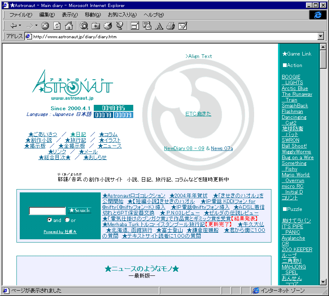
Task: Open the News 07a link
Action: 222,148
